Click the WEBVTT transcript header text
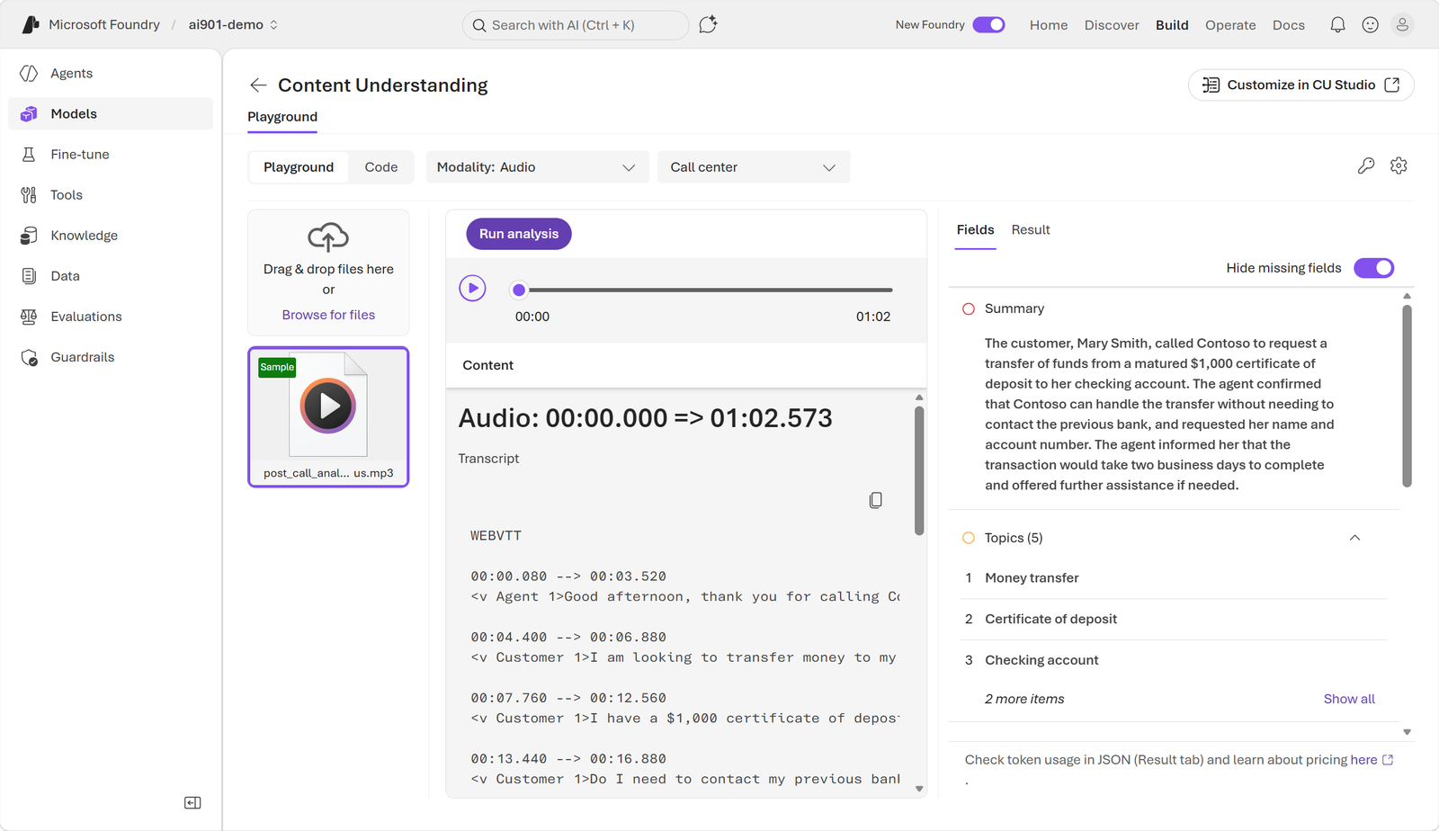The image size is (1439, 831). [496, 536]
